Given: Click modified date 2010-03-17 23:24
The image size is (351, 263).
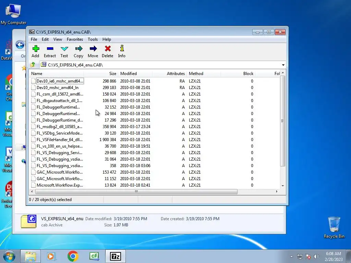Looking at the screenshot, I should pyautogui.click(x=135, y=127).
